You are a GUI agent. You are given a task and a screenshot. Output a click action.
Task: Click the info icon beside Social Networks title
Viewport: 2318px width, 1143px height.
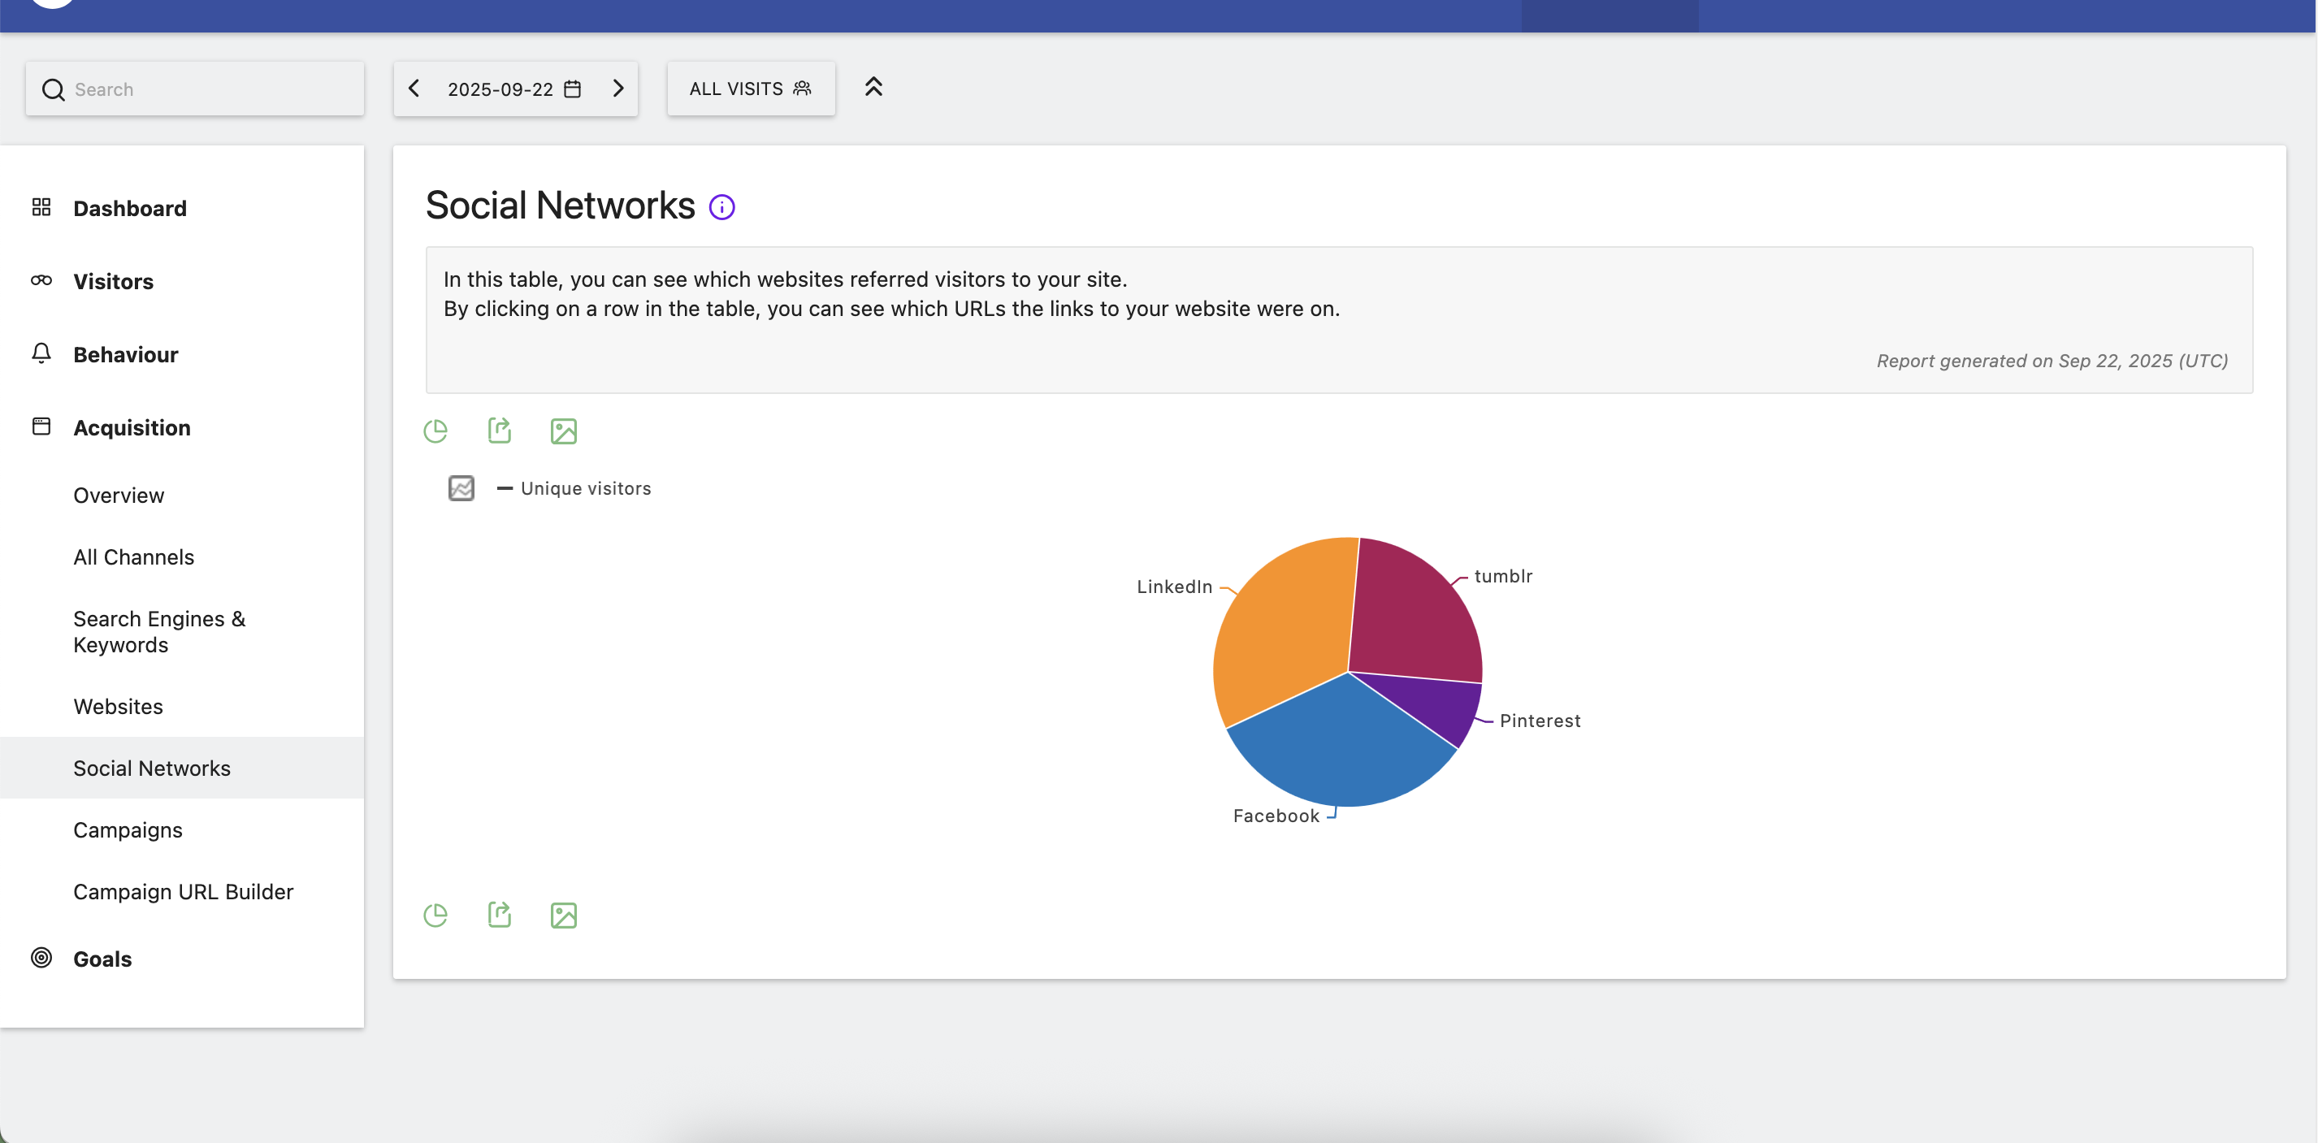coord(721,208)
